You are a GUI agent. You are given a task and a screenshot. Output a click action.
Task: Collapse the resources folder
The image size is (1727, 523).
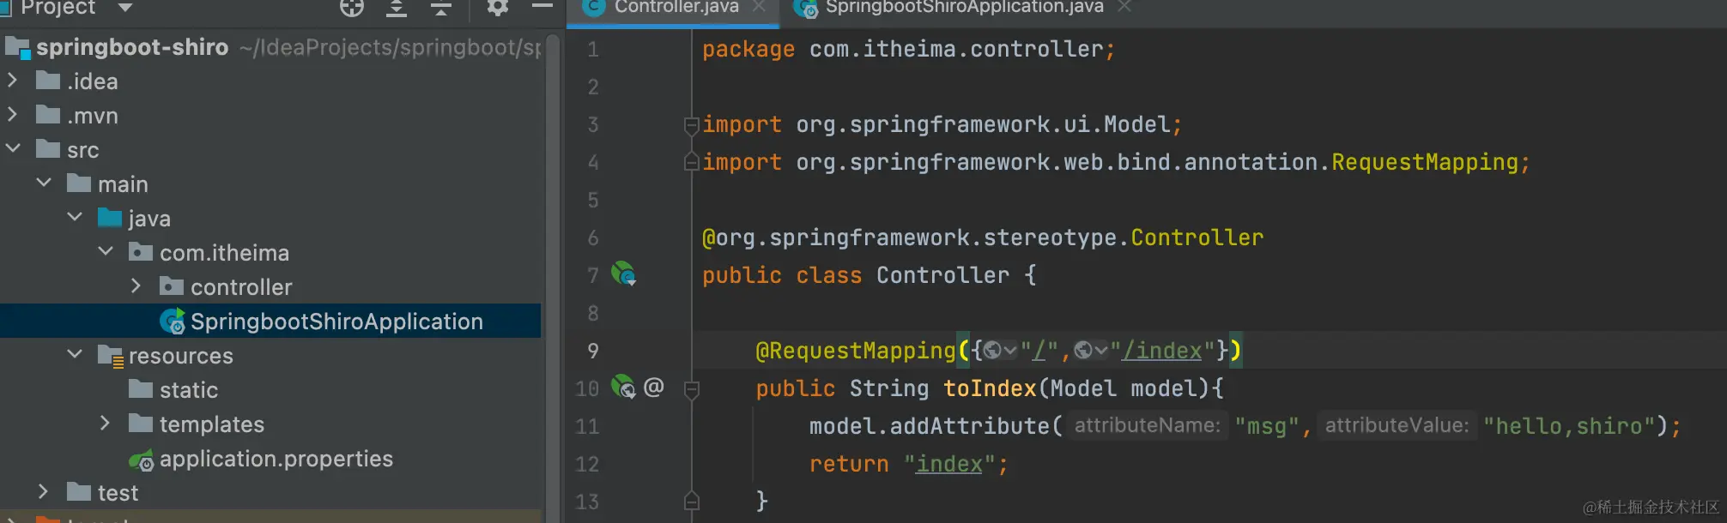point(75,355)
